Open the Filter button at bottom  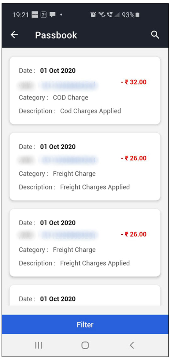click(x=85, y=324)
